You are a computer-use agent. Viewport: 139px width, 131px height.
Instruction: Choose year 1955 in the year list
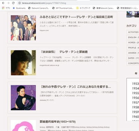tap(136, 93)
